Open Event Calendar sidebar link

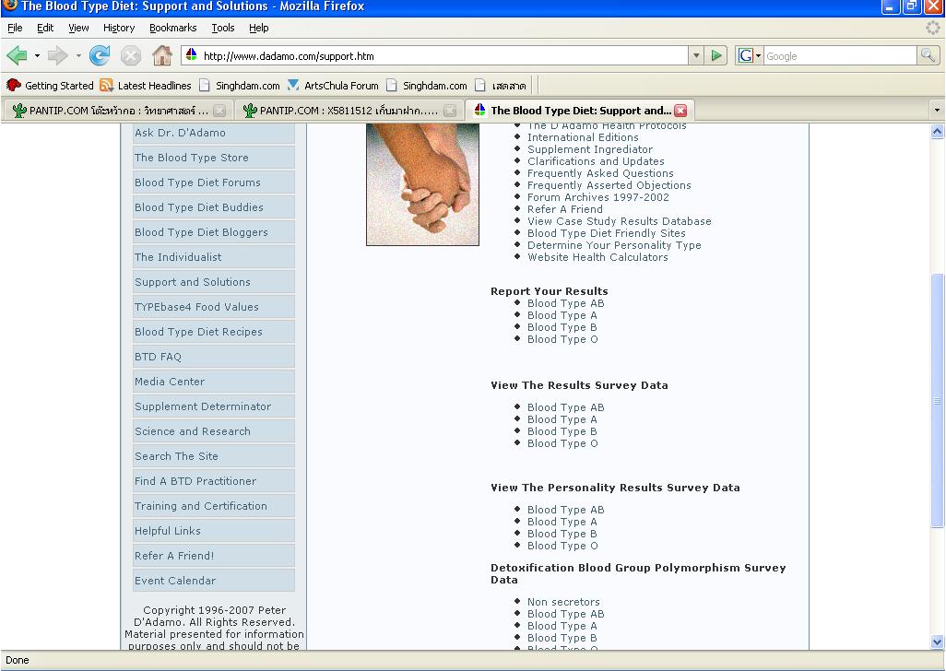(214, 581)
